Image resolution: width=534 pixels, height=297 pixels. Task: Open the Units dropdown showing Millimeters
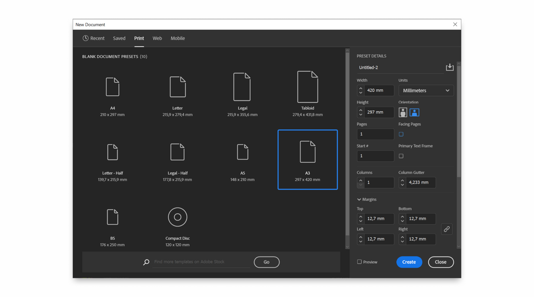426,91
